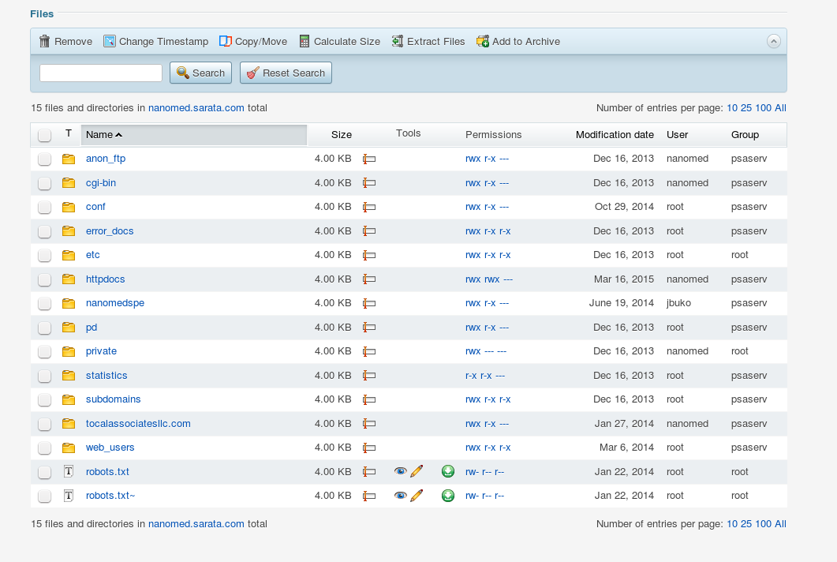Sort the list by the Name column

pyautogui.click(x=99, y=135)
